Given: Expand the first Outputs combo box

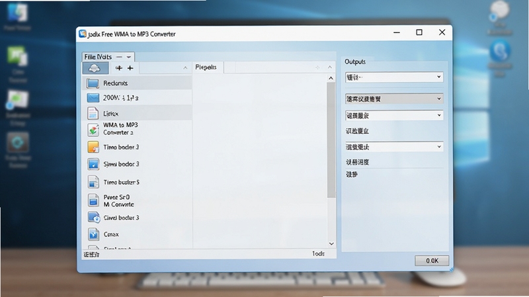Looking at the screenshot, I should pos(438,77).
